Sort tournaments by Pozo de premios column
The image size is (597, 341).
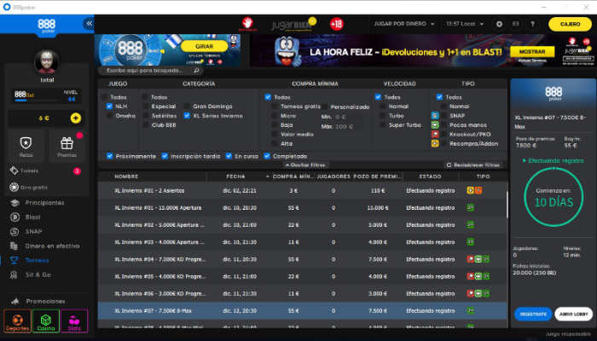[377, 176]
